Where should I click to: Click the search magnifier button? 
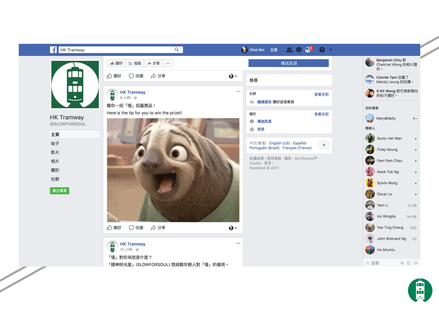[x=177, y=50]
